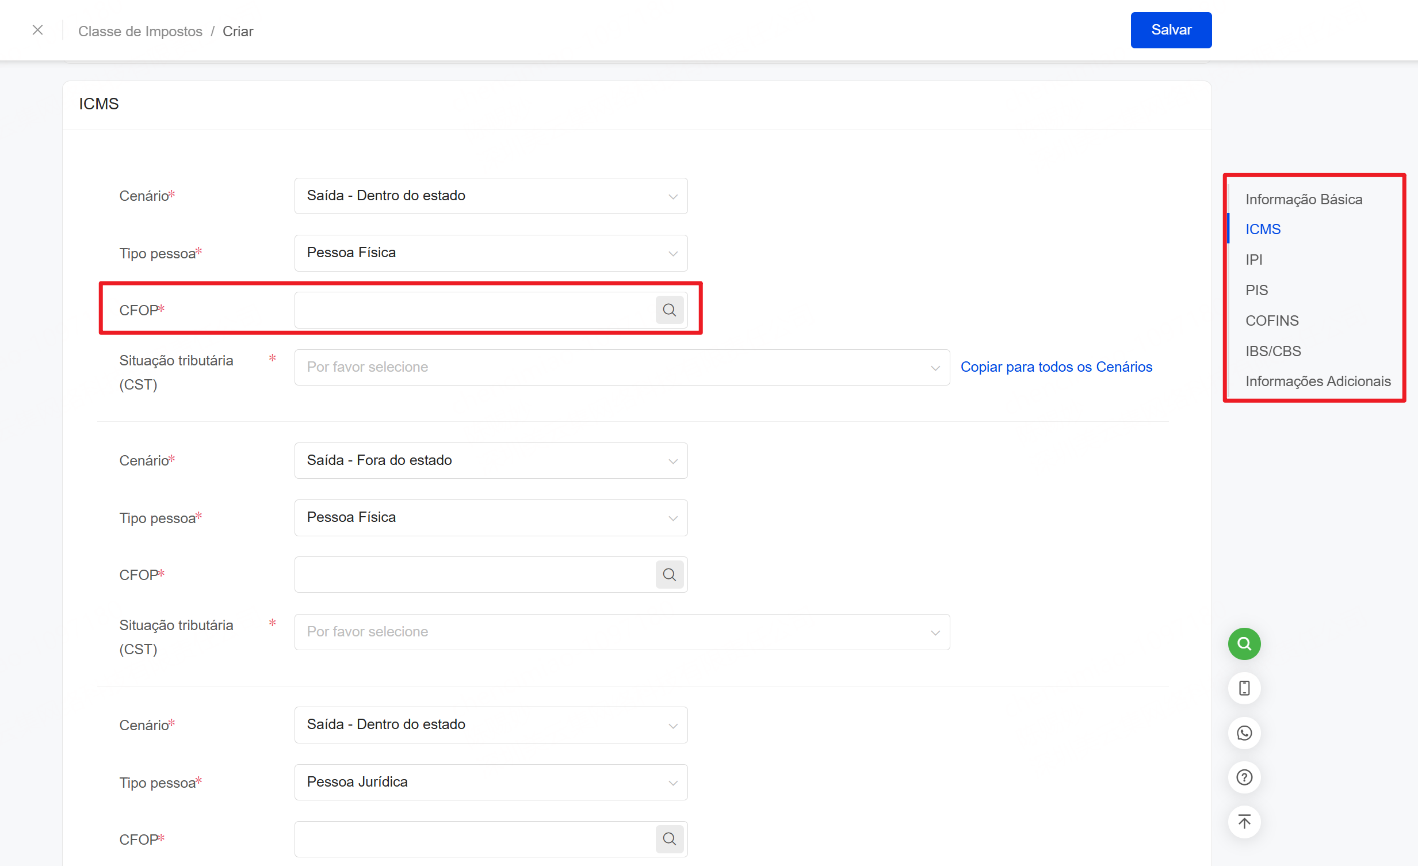Close the form with the X icon
The width and height of the screenshot is (1418, 866).
click(38, 30)
